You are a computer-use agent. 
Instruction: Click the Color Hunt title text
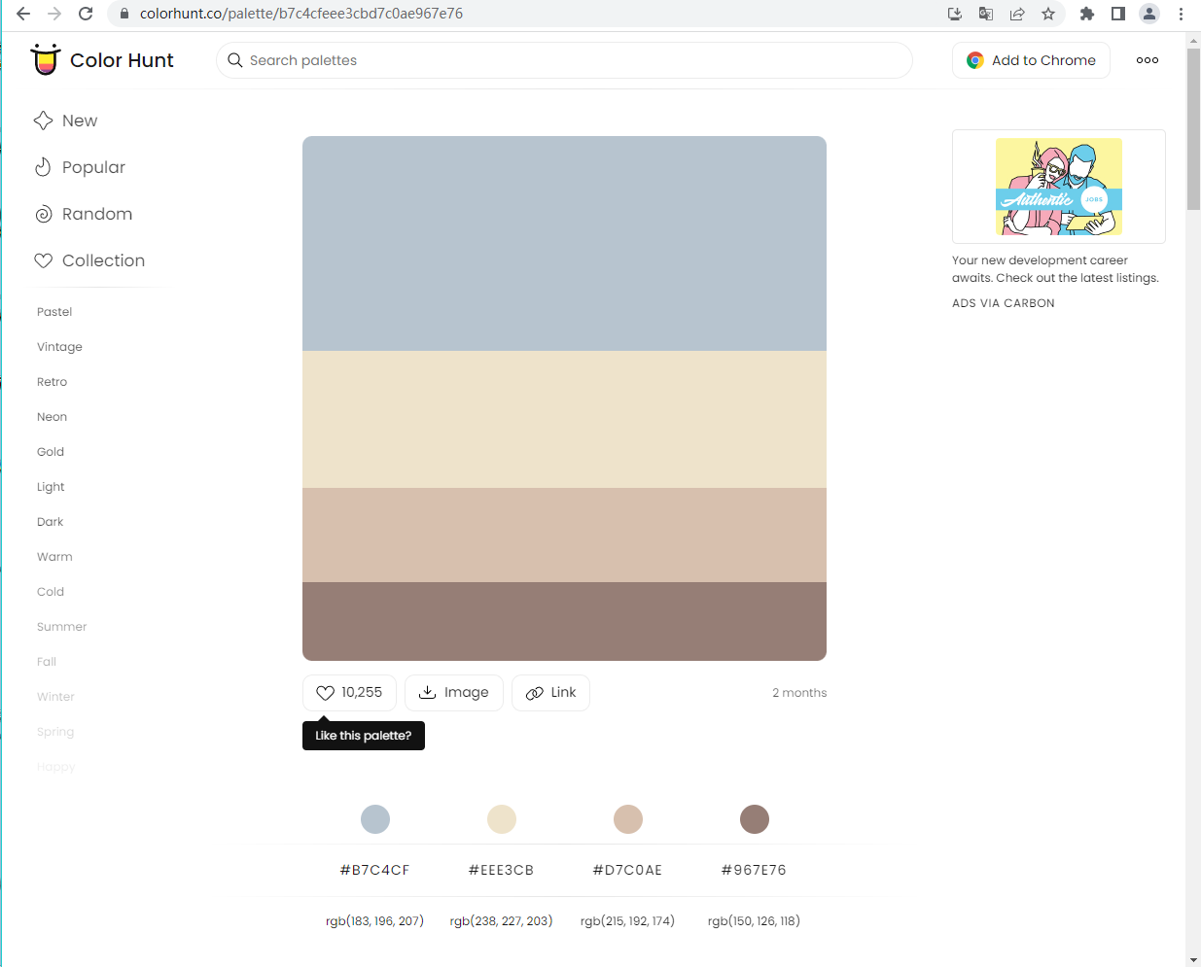[122, 60]
